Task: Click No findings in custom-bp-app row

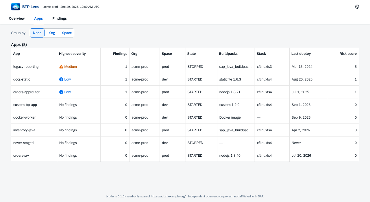Action: pyautogui.click(x=68, y=105)
